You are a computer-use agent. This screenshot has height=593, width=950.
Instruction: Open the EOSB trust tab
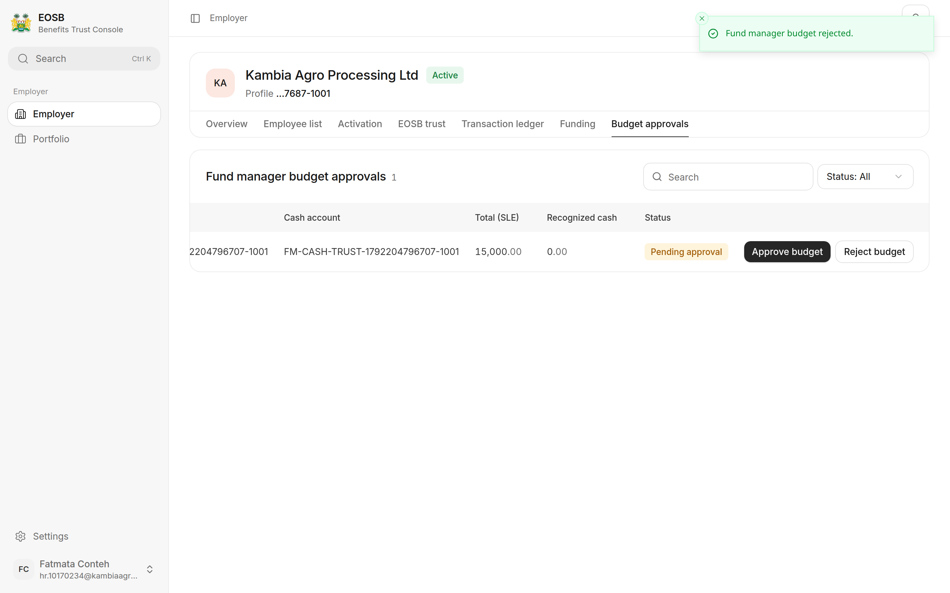click(x=422, y=124)
